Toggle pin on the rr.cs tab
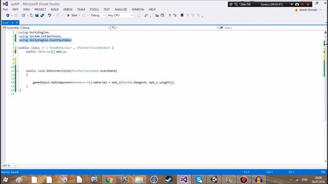Image resolution: width=328 pixels, height=184 pixels. [x=13, y=22]
